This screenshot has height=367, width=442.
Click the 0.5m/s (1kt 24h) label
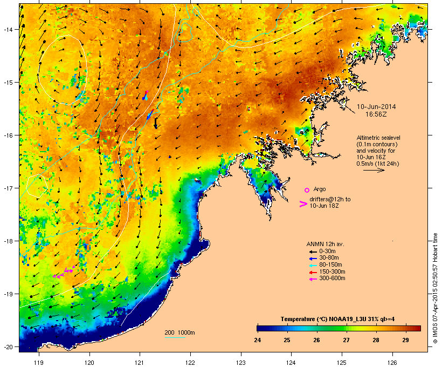point(378,164)
